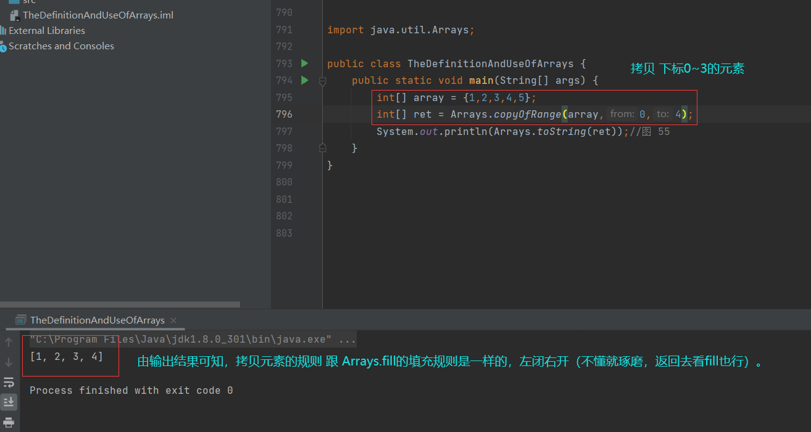Click the 'to:' inlay hint
Viewport: 811px width, 432px height.
(x=663, y=114)
